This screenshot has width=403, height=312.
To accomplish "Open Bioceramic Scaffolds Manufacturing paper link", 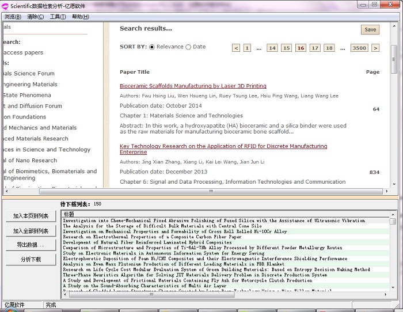I will [x=193, y=86].
